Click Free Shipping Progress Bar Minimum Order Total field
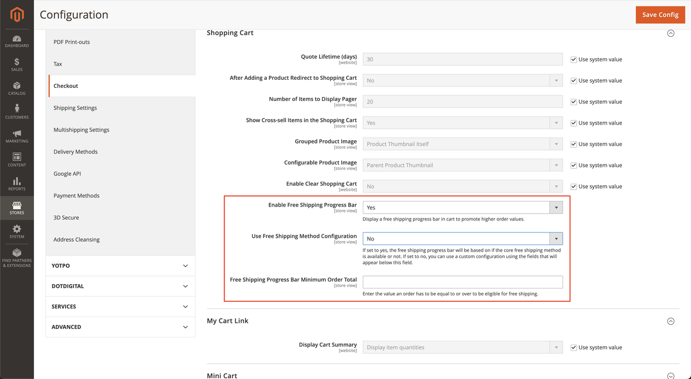The height and width of the screenshot is (379, 691). [x=463, y=282]
